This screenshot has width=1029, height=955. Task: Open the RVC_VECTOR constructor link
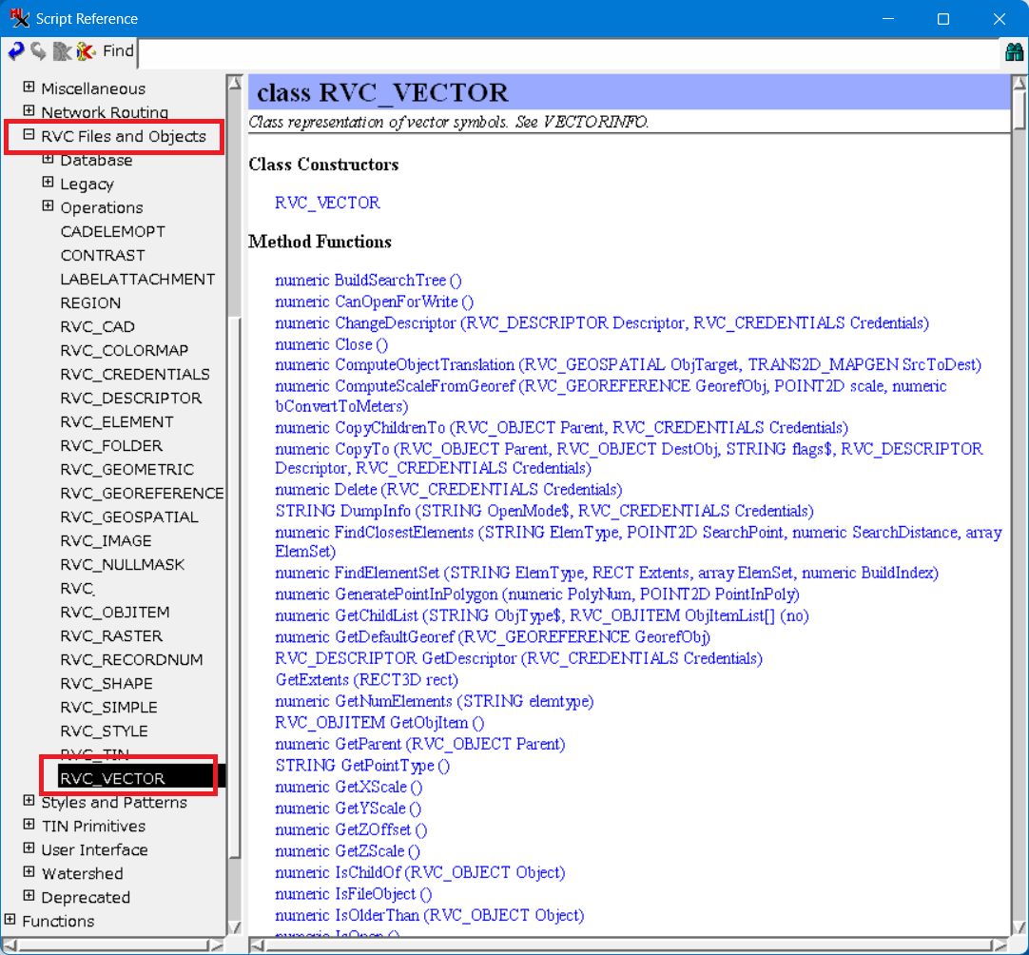(x=327, y=203)
